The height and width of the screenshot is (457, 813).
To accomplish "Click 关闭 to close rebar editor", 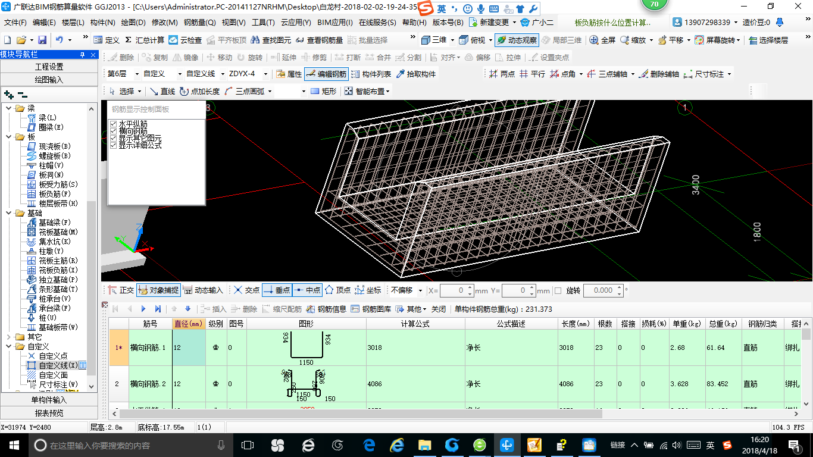I will coord(439,308).
